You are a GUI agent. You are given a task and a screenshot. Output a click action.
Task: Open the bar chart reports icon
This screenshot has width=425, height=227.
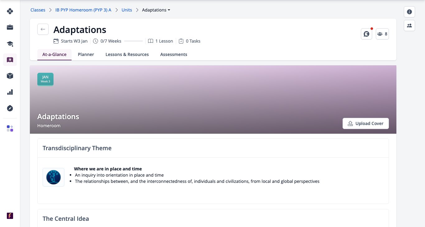tap(10, 92)
